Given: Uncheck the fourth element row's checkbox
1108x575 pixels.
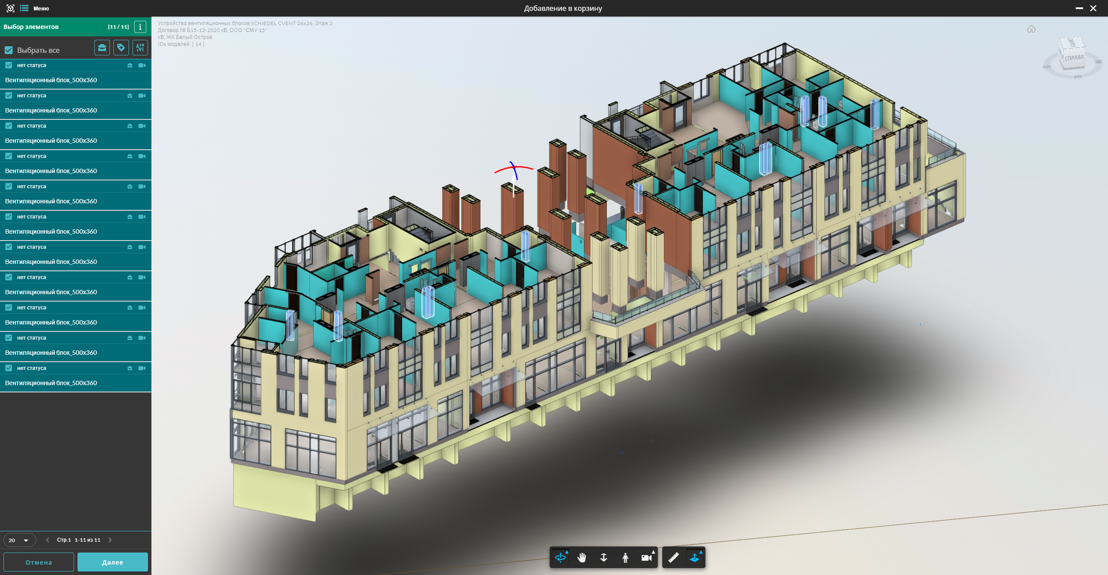Looking at the screenshot, I should pos(9,156).
